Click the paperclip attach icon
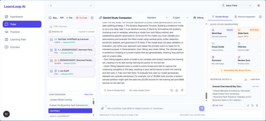Image resolution: width=266 pixels, height=121 pixels. coord(102,109)
